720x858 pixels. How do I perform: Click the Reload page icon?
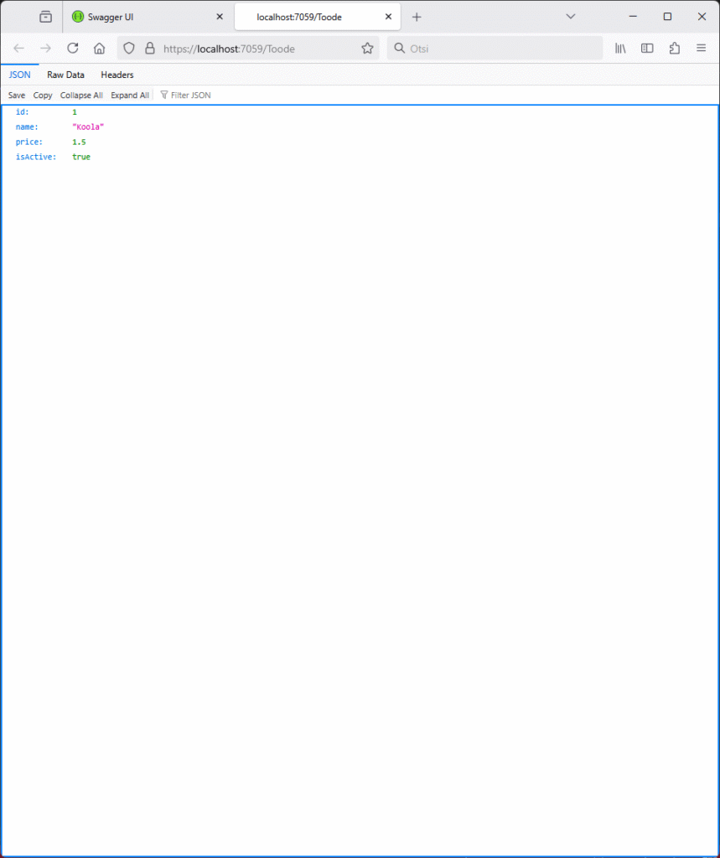[73, 49]
